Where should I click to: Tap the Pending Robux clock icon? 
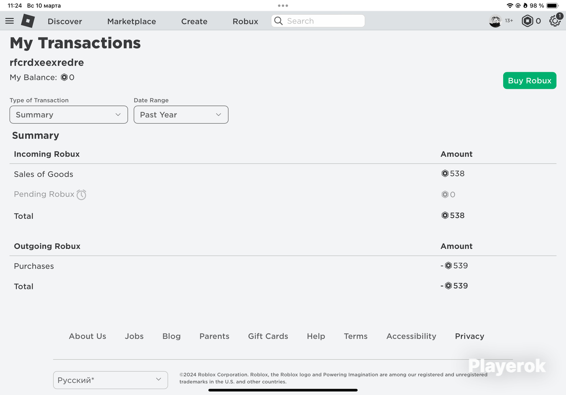point(81,195)
